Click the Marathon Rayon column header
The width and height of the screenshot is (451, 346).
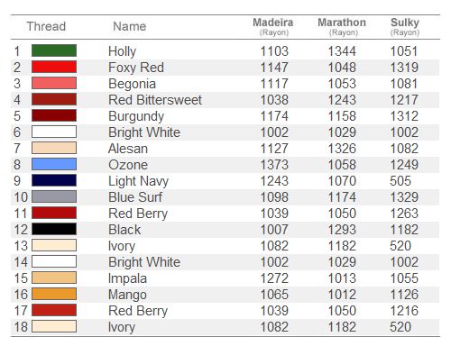tap(342, 27)
